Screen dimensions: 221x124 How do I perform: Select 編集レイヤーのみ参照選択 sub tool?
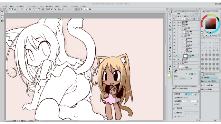[x=210, y=81]
